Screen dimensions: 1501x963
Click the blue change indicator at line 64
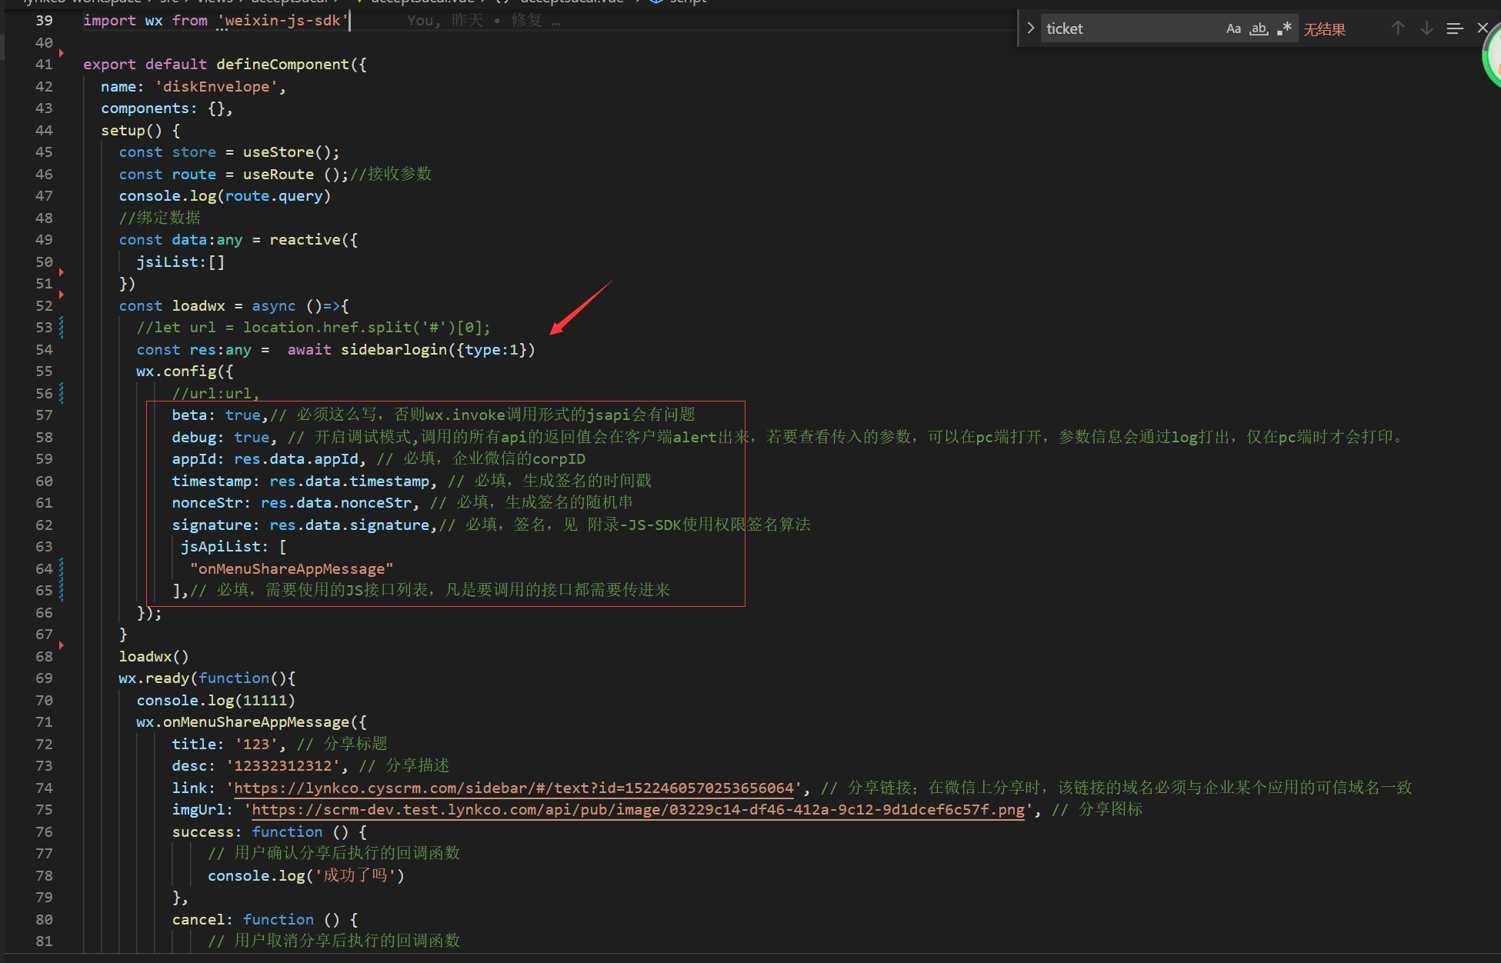tap(62, 569)
